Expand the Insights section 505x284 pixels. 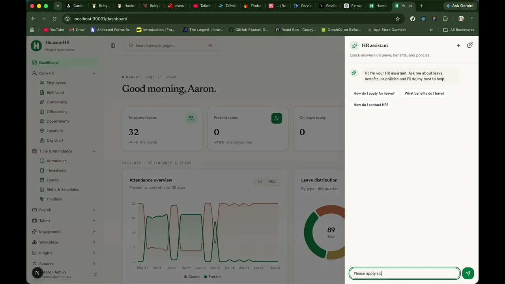point(65,253)
